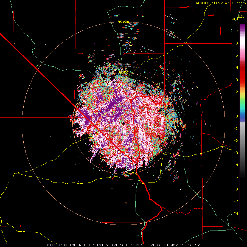
Task: Click the TH threshold label
Action: [236, 214]
